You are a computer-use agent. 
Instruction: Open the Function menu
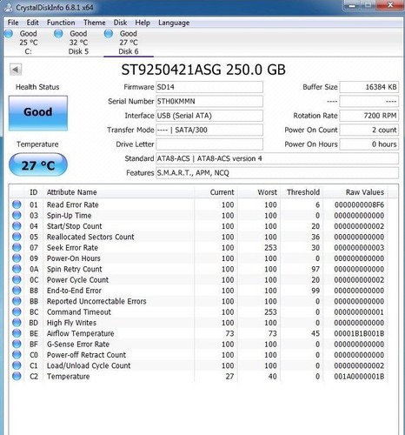(x=61, y=23)
